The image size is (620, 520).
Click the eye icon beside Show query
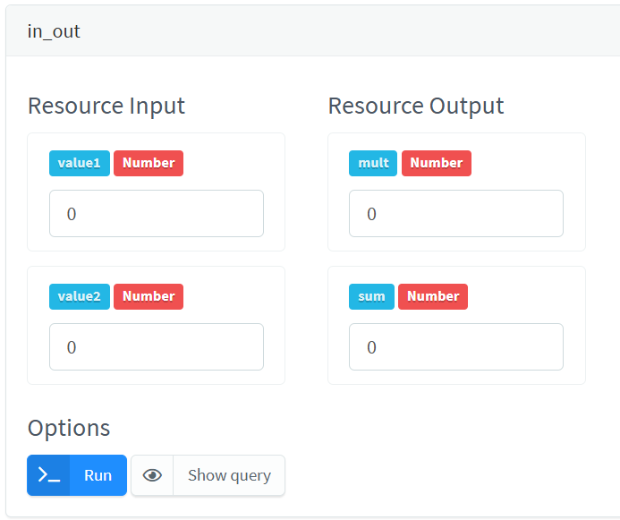[x=153, y=475]
